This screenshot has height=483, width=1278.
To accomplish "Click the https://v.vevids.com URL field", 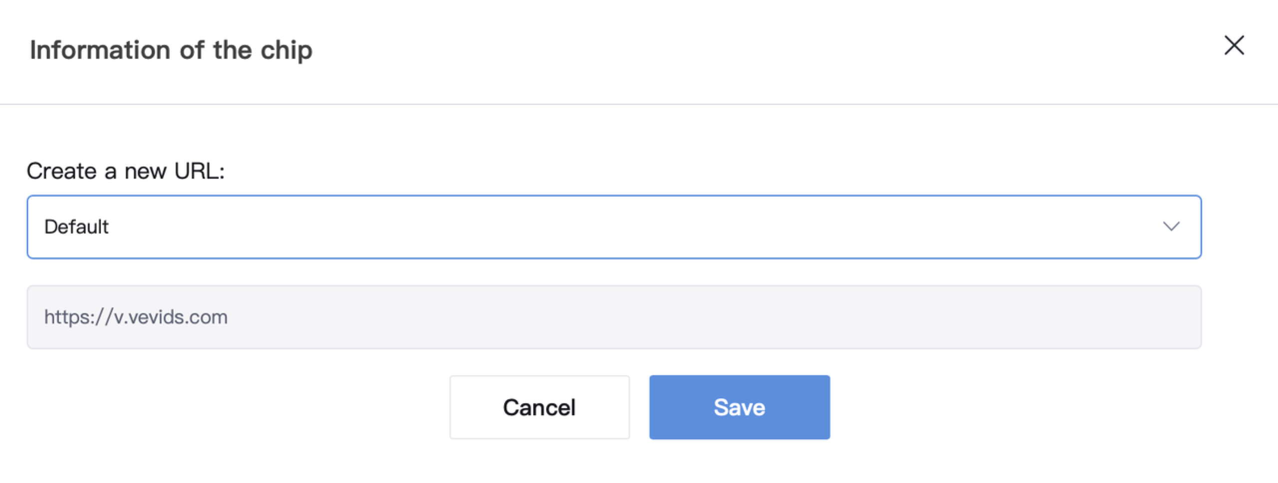I will (614, 317).
